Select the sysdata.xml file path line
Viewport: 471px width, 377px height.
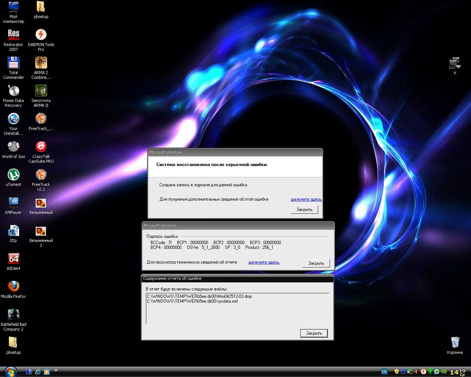pyautogui.click(x=192, y=301)
